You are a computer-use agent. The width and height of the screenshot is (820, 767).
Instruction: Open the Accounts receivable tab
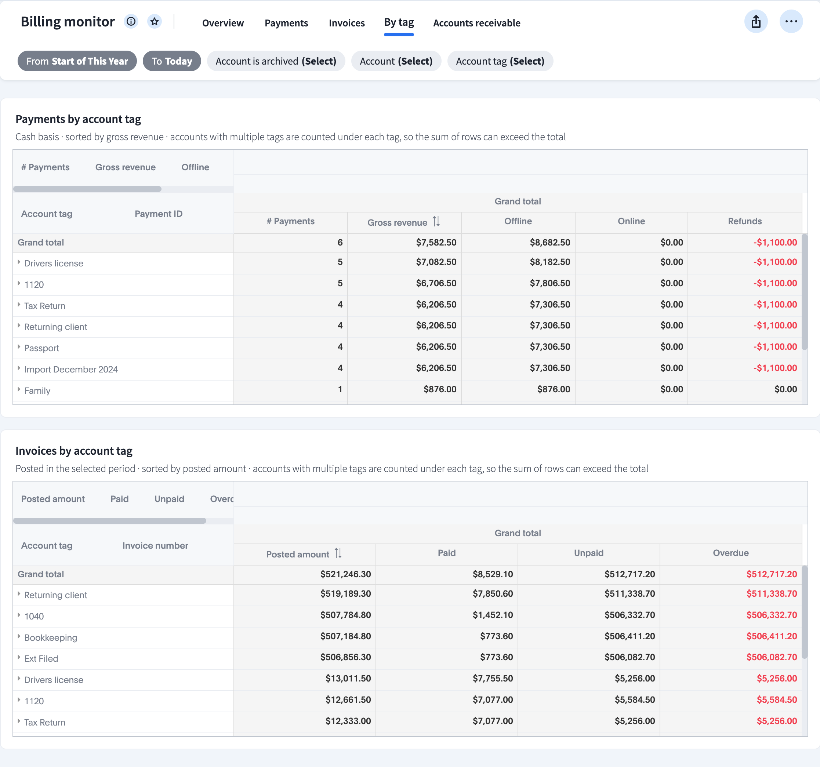pos(476,23)
